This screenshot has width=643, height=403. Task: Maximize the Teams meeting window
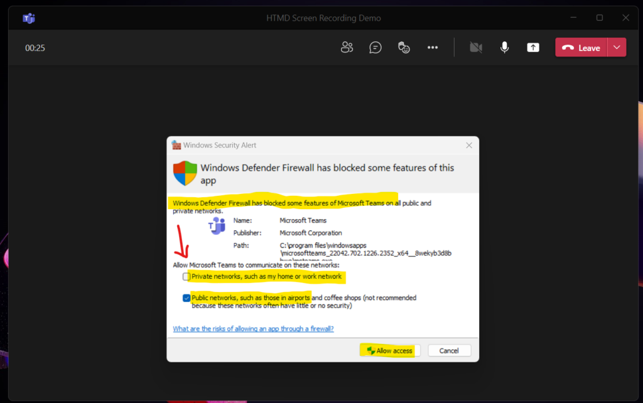tap(600, 18)
